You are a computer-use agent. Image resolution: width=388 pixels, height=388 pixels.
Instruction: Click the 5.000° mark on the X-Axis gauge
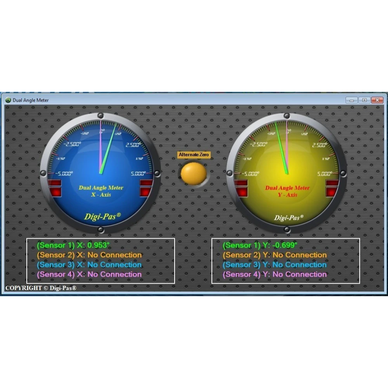click(138, 173)
